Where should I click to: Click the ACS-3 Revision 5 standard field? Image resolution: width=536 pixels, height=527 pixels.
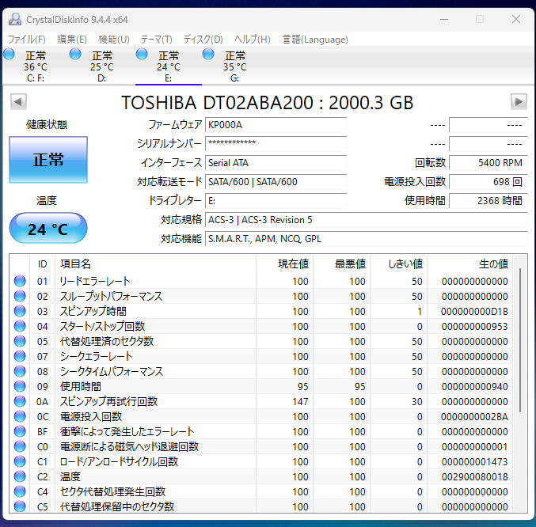366,220
